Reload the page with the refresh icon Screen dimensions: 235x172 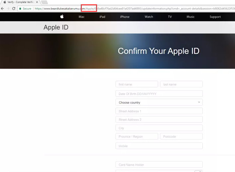click(x=14, y=9)
